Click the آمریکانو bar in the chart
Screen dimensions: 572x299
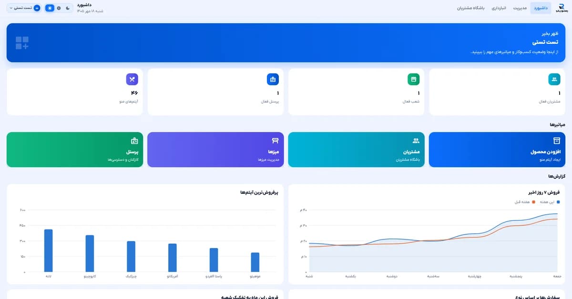pyautogui.click(x=173, y=258)
